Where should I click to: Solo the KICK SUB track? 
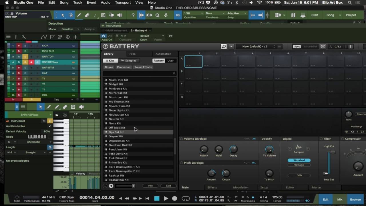25,51
